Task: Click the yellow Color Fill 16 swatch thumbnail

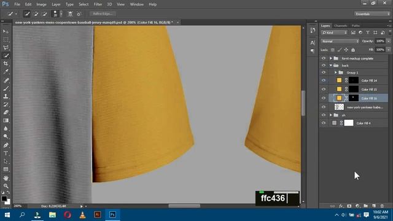Action: 339,98
